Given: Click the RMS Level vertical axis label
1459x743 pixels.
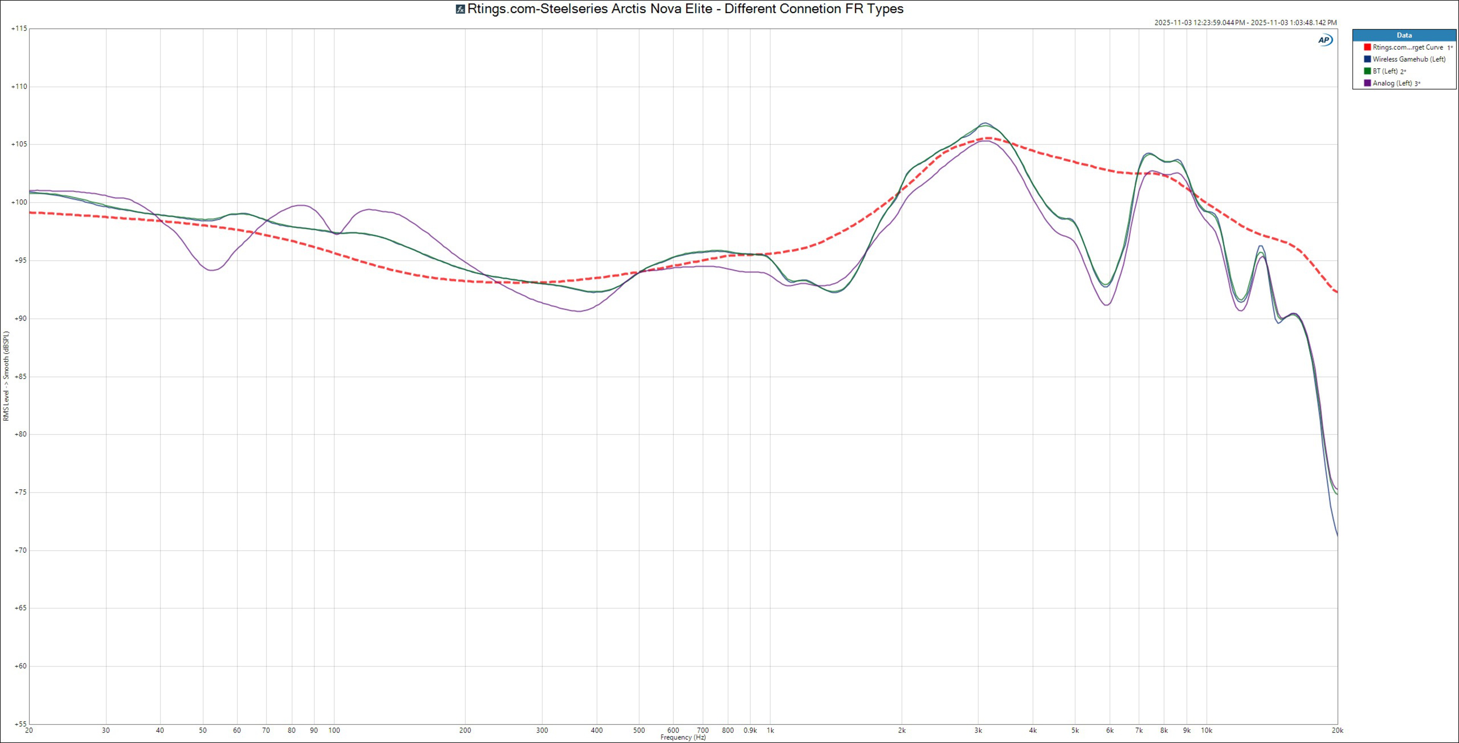Looking at the screenshot, I should coord(6,376).
